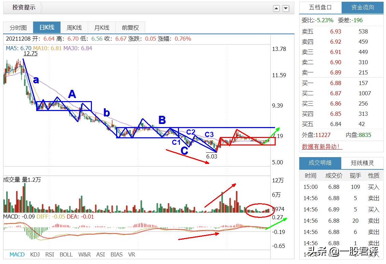This screenshot has width=386, height=264.
Task: Click the down arrow in the 投资提示 bar
Action: (x=286, y=8)
